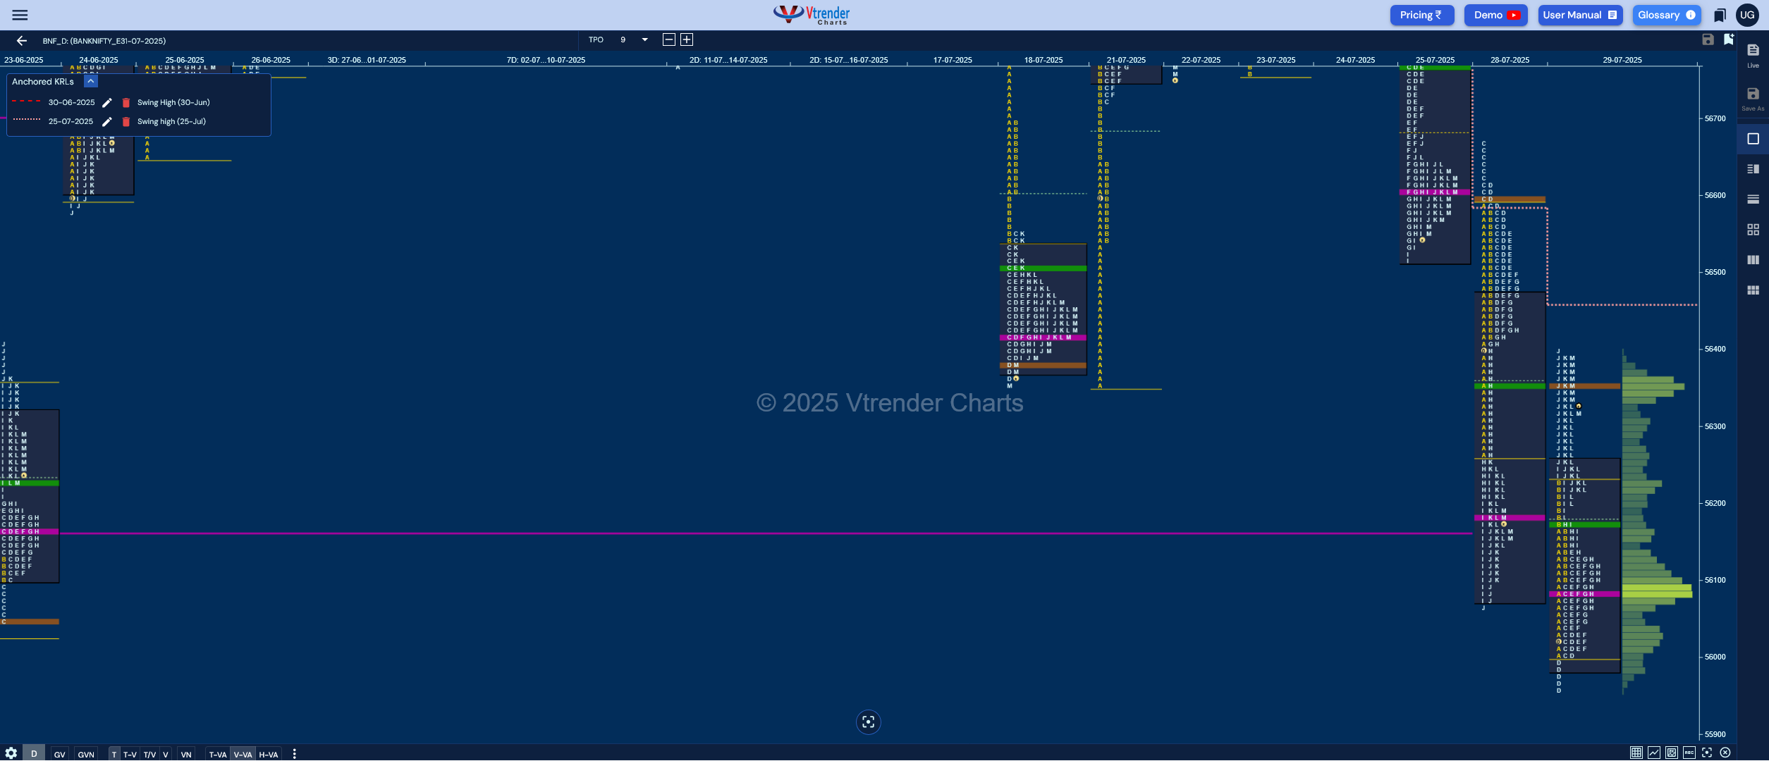Viewport: 1769px width, 761px height.
Task: Select the three-column layout icon
Action: click(1753, 260)
